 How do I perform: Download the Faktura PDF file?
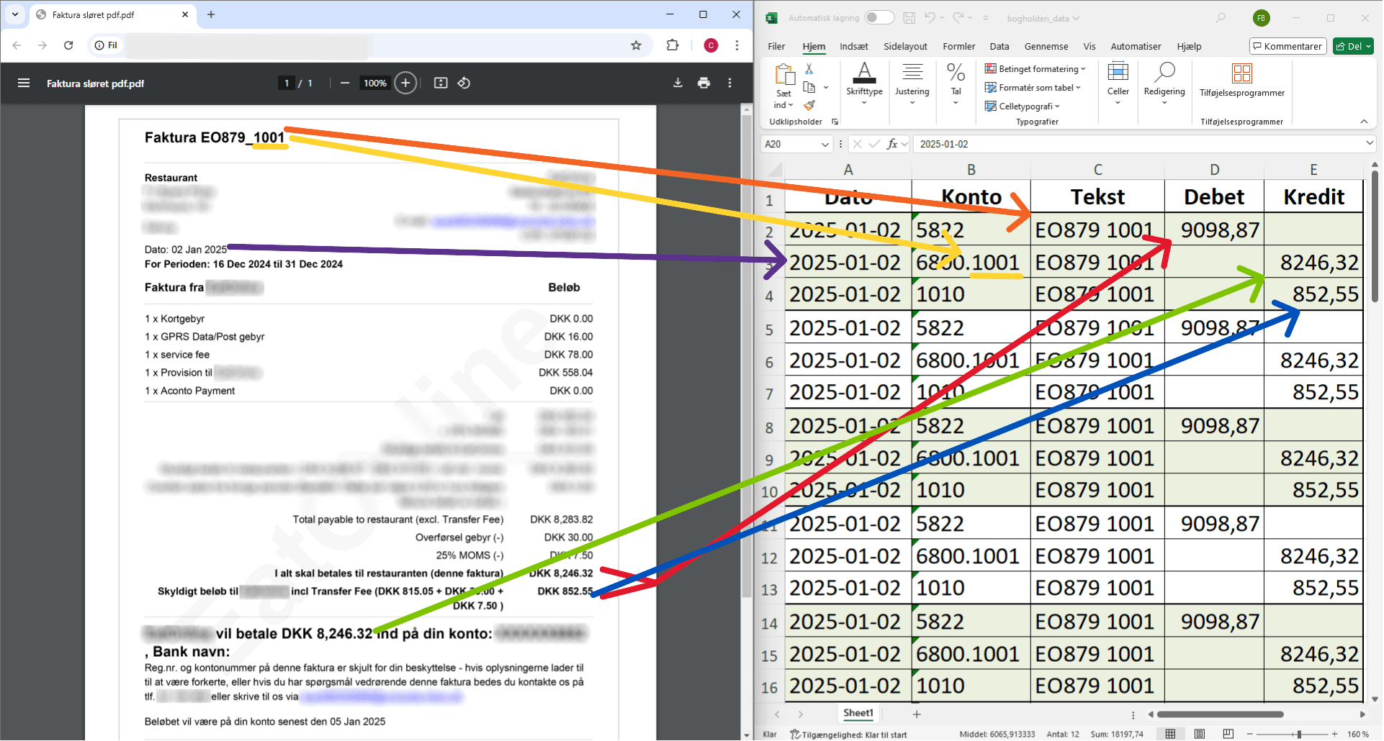678,83
